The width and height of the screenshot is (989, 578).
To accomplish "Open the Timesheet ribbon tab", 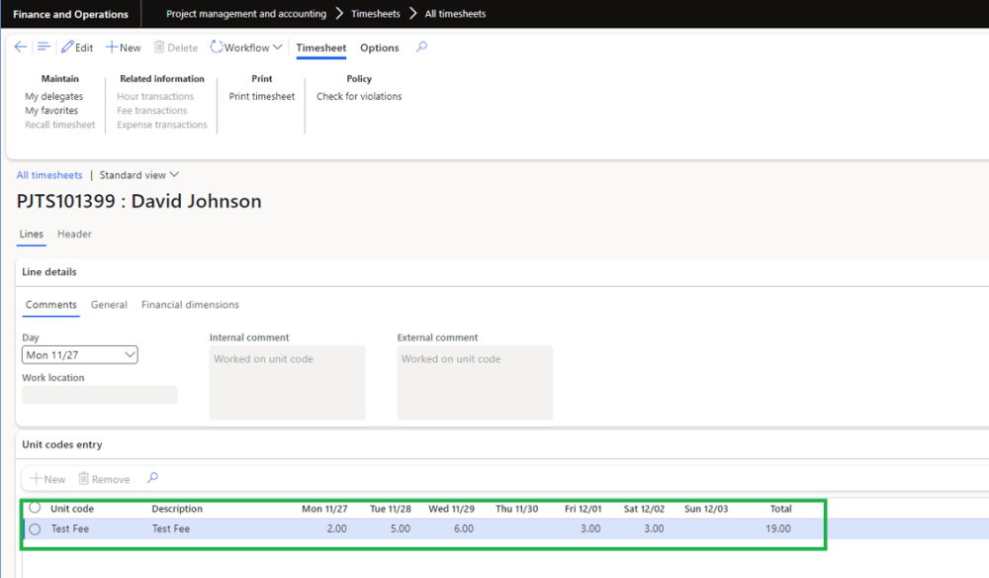I will pos(321,48).
